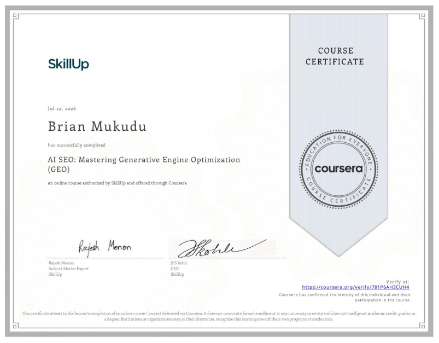Image resolution: width=439 pixels, height=343 pixels.
Task: Click the printed name JPS Kohli
Action: tap(179, 263)
